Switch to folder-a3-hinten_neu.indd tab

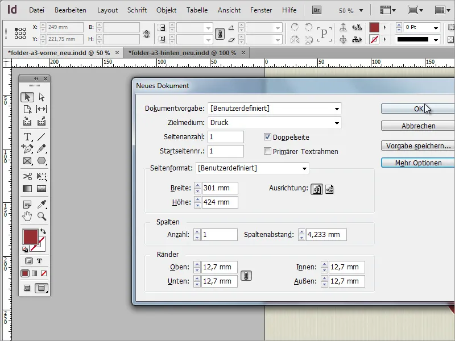point(182,53)
